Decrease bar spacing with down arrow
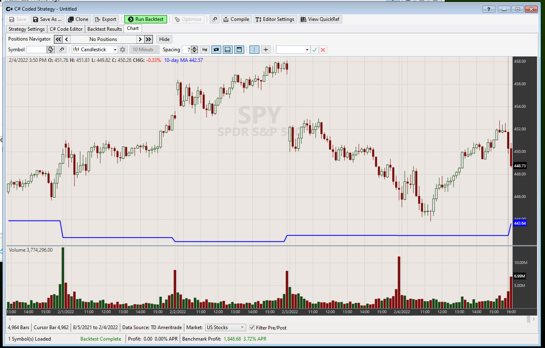This screenshot has height=348, width=545. (x=195, y=52)
